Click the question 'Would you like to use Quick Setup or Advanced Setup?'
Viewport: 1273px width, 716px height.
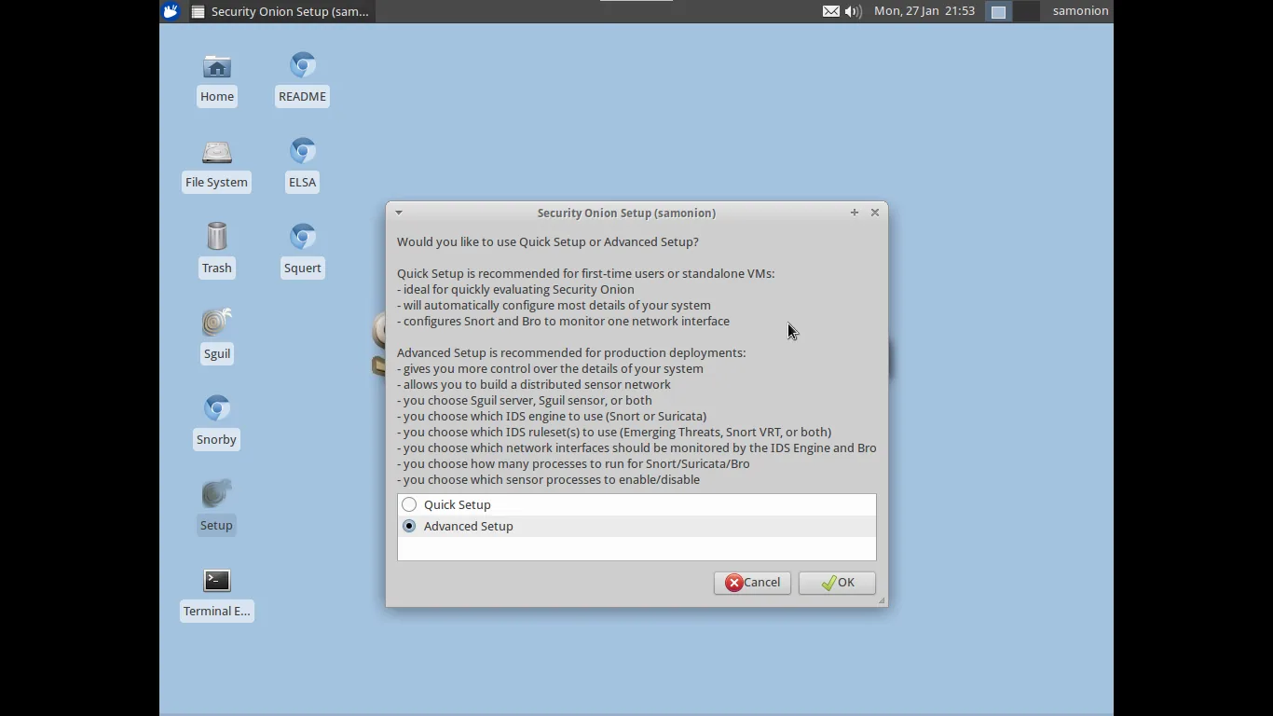[548, 241]
